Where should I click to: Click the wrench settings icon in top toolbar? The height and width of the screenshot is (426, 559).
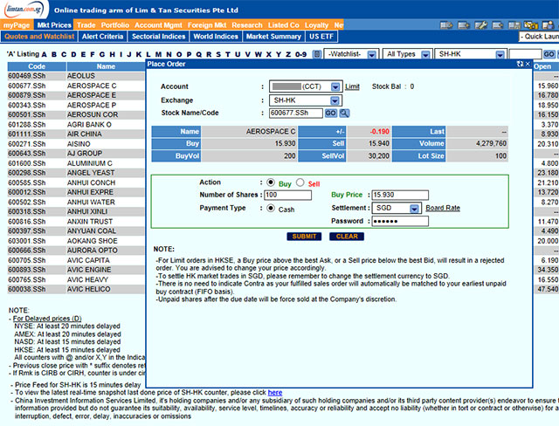click(481, 25)
